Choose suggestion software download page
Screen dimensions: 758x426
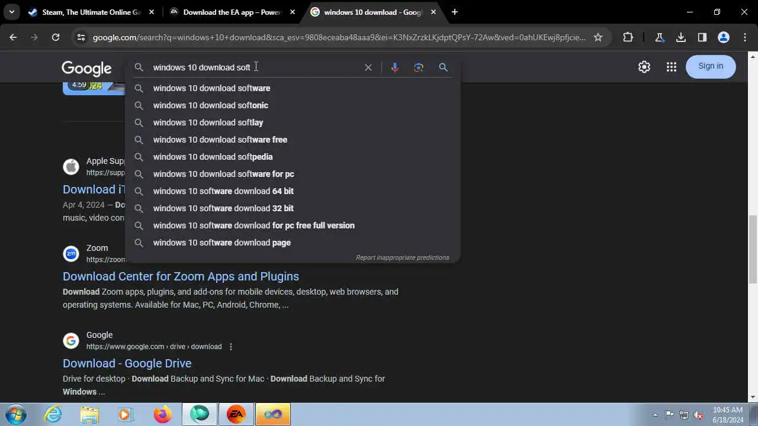tap(293, 243)
